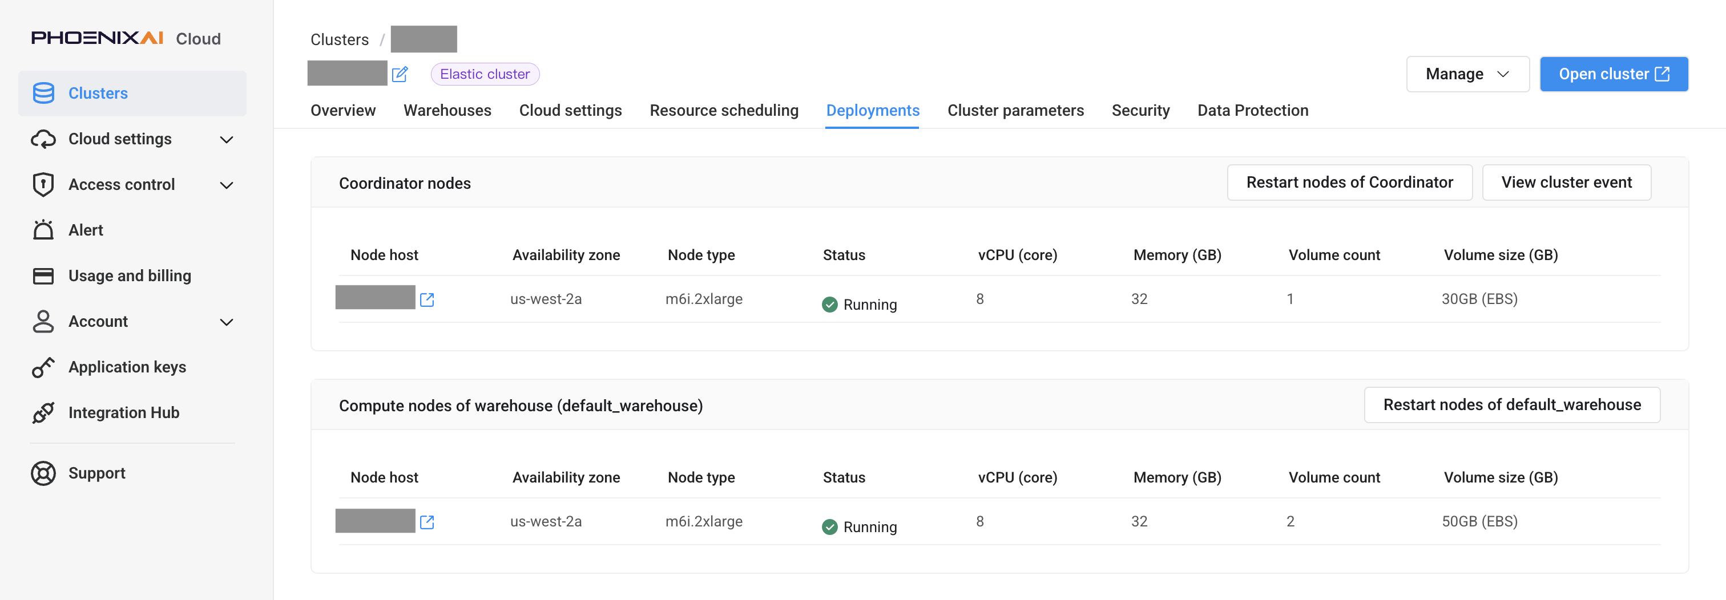
Task: Open Usage and billing label in sidebar
Action: coord(130,276)
